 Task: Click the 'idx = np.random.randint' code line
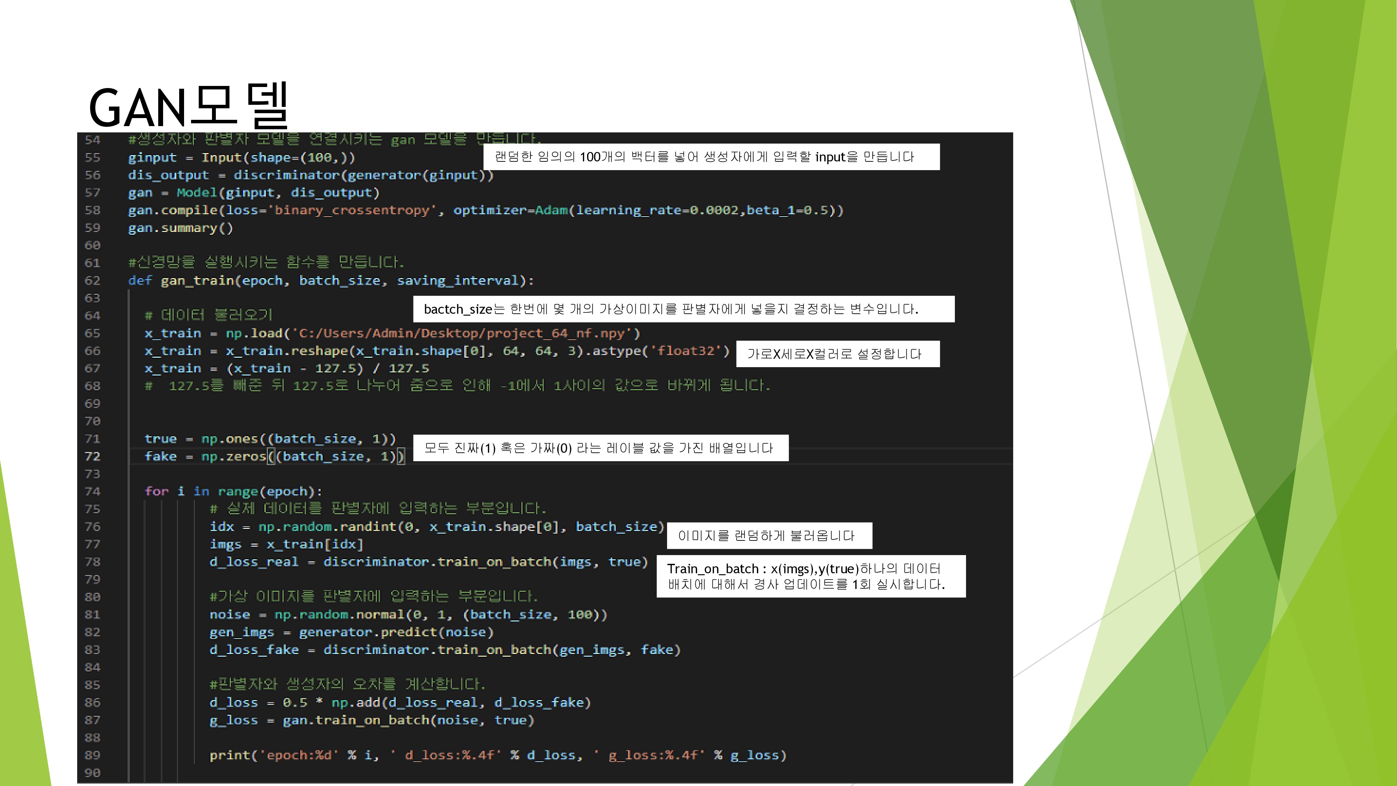point(437,526)
